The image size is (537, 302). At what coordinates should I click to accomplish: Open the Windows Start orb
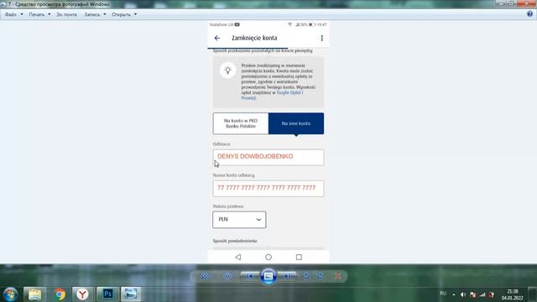[x=10, y=294]
